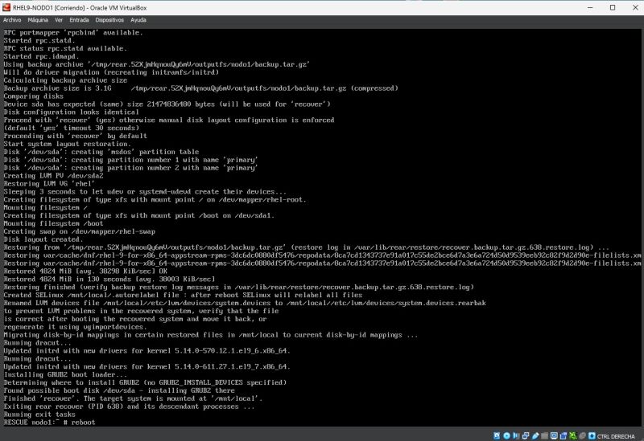Image resolution: width=644 pixels, height=441 pixels.
Task: Open the display settings status icon
Action: tap(554, 435)
